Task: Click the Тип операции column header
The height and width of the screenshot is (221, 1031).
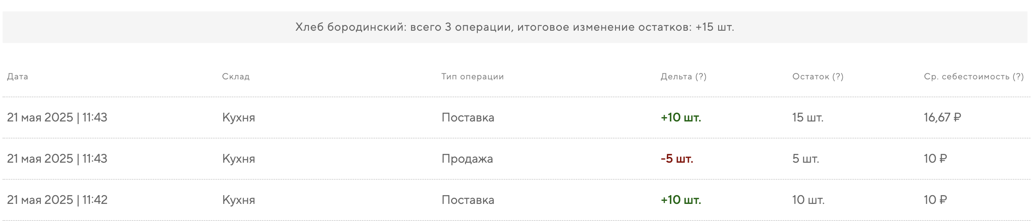Action: tap(472, 77)
